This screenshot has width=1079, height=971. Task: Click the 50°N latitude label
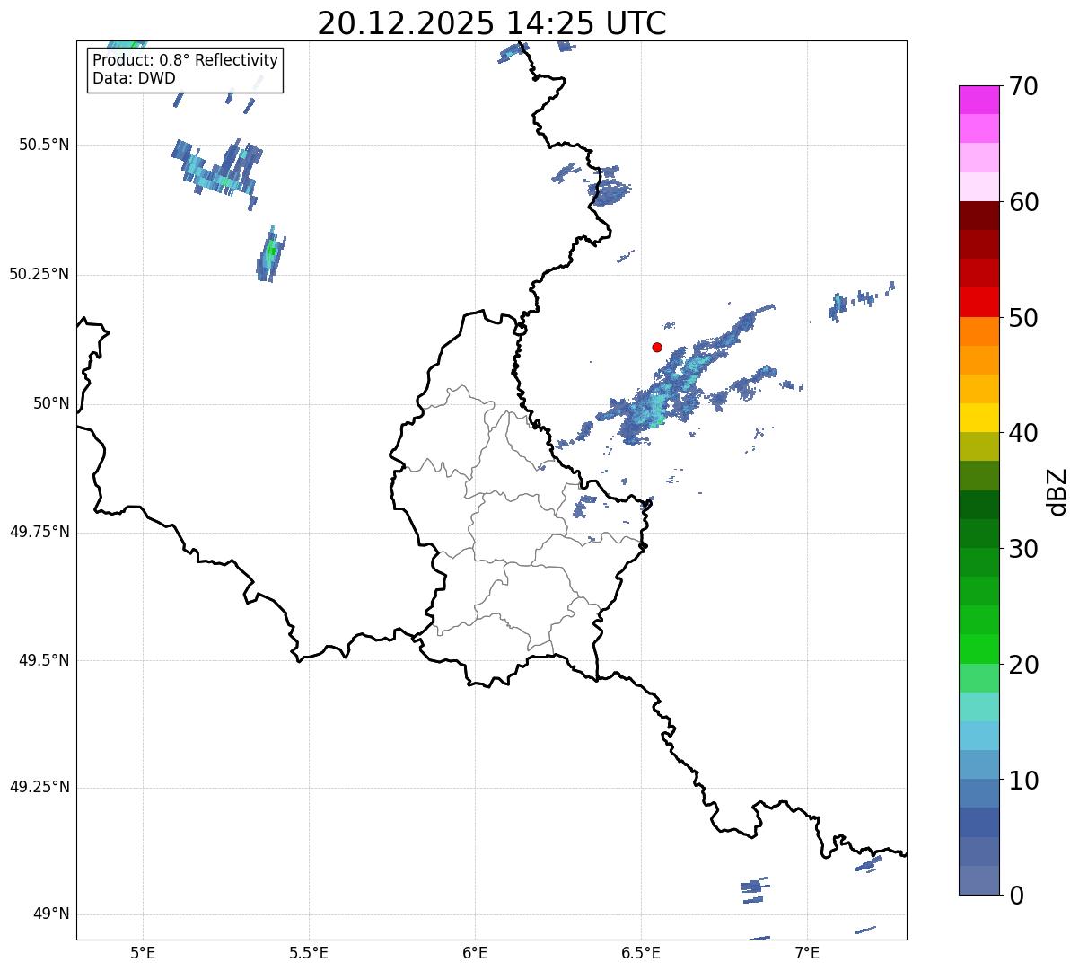51,404
